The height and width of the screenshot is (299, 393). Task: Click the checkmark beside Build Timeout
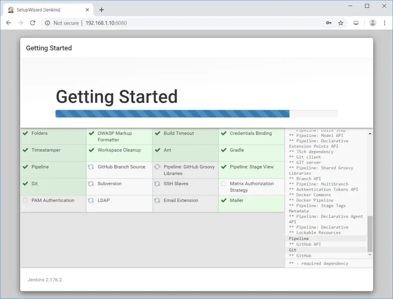pyautogui.click(x=157, y=133)
